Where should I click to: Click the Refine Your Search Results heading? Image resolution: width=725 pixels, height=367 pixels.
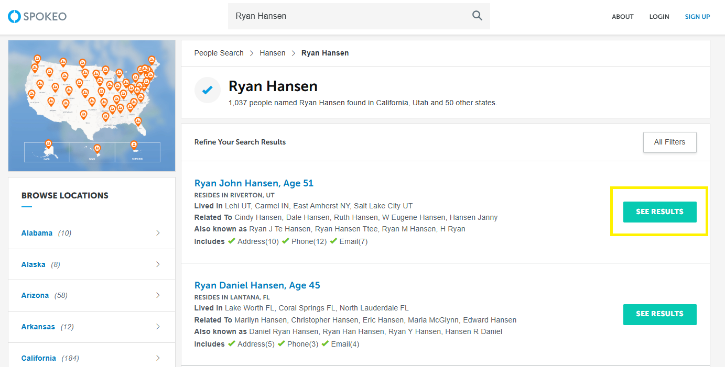(240, 142)
